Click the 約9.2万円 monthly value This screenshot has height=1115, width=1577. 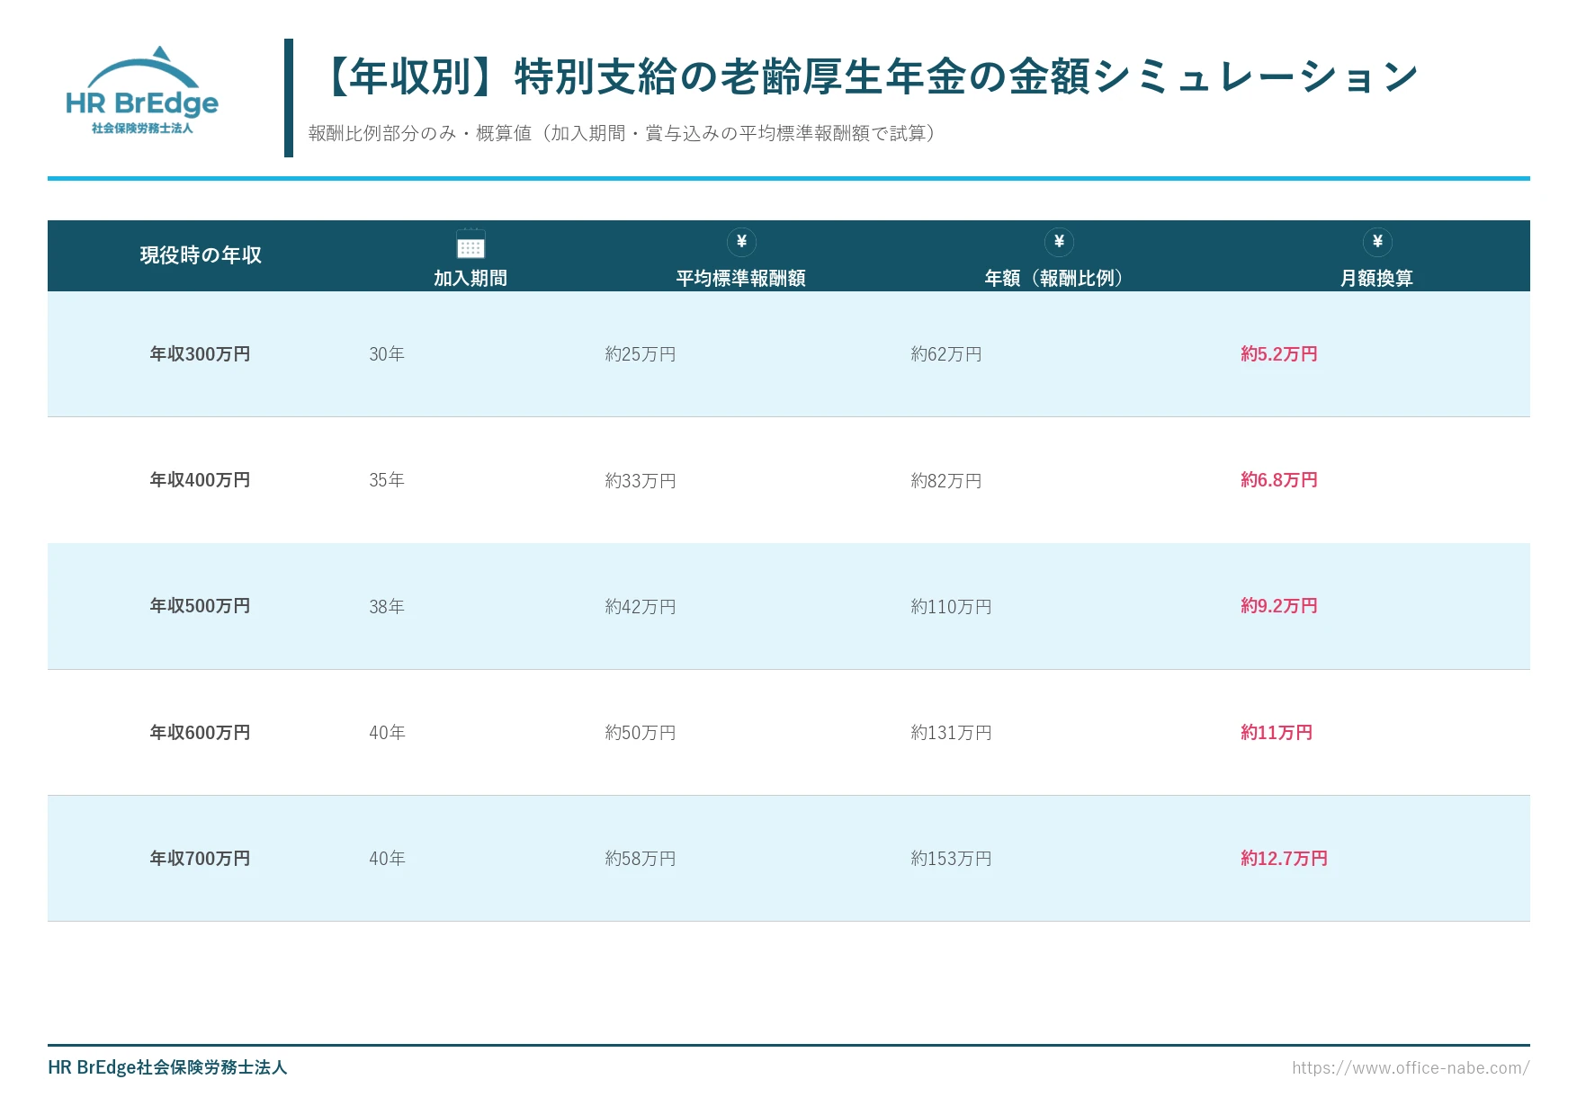coord(1279,606)
